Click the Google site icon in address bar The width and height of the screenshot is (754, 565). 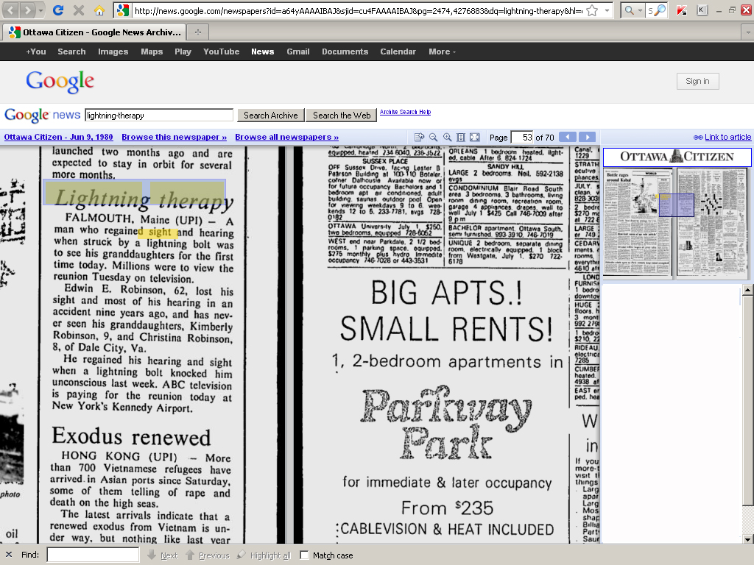[123, 10]
